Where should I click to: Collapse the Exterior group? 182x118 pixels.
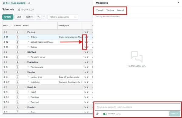pyautogui.click(x=25, y=107)
